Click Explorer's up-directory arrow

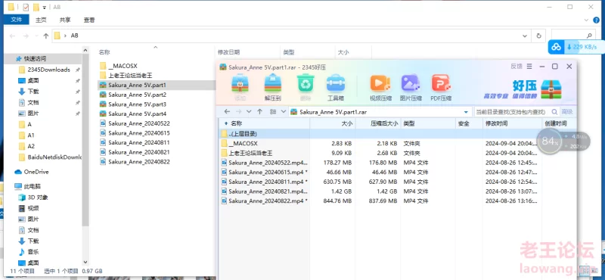tap(46, 36)
